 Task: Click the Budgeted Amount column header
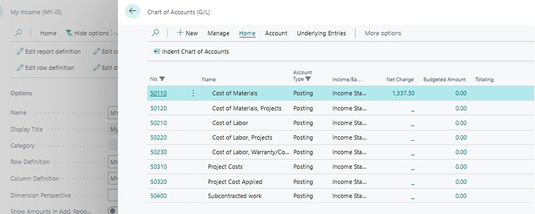[x=445, y=79]
